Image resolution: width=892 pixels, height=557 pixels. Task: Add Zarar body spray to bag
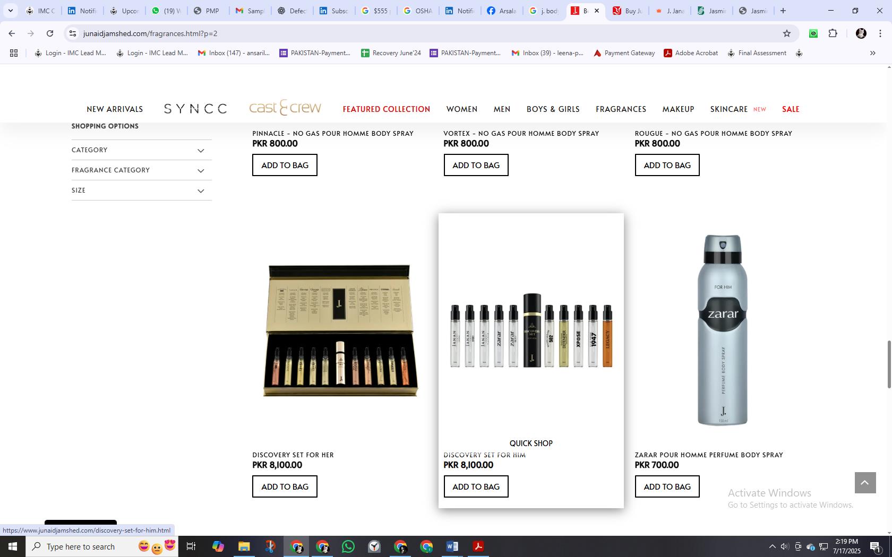click(667, 486)
